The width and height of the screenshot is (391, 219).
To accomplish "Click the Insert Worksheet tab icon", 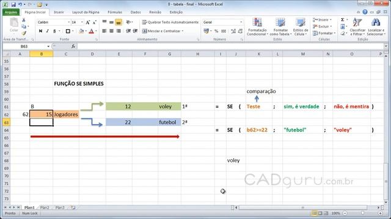I will tap(73, 207).
